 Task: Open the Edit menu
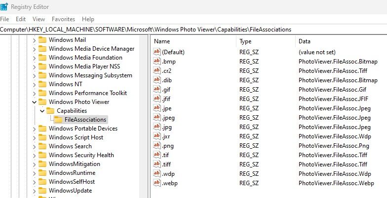[21, 19]
